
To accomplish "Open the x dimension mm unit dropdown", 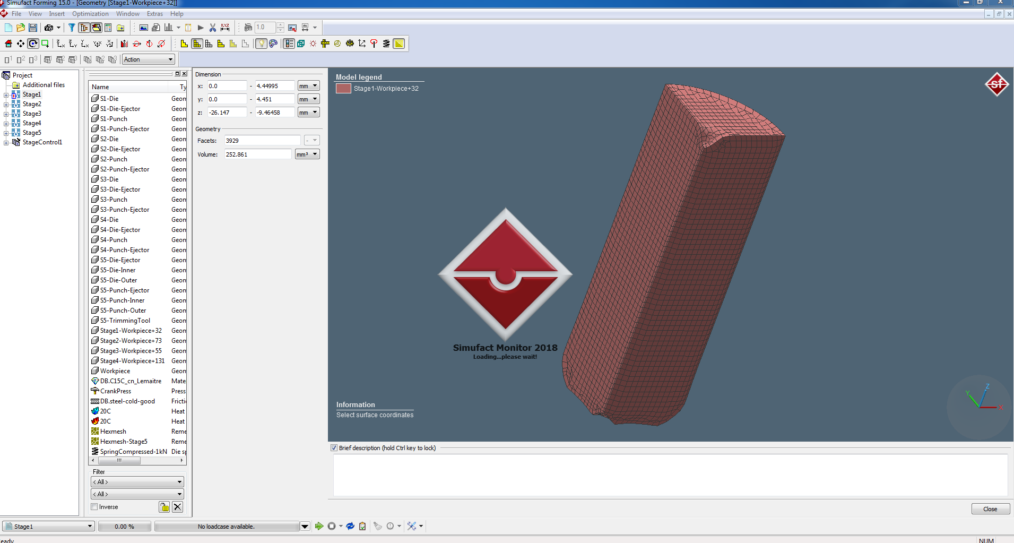I will 308,86.
